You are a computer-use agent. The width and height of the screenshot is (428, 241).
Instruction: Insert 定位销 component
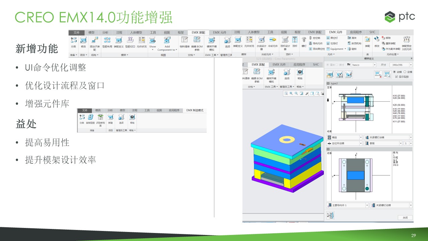pyautogui.click(x=314, y=38)
